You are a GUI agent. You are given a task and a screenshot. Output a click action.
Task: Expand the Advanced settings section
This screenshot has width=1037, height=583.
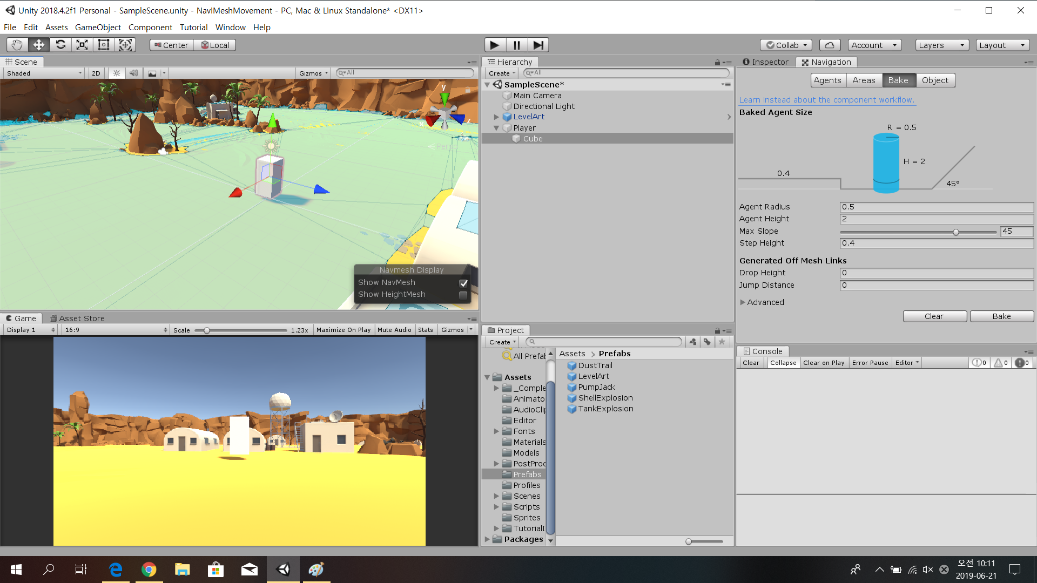(743, 302)
